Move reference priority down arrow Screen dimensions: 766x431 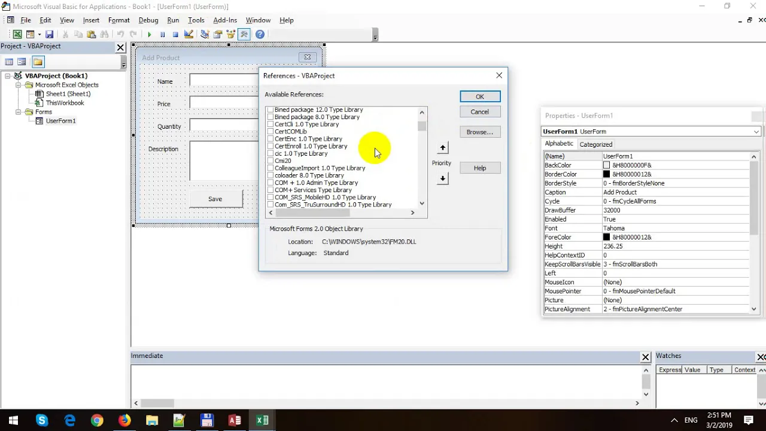(443, 178)
